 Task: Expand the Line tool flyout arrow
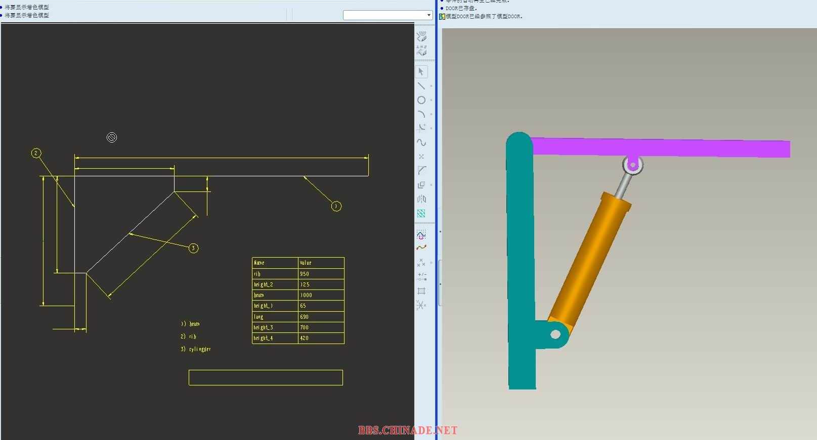tap(431, 86)
